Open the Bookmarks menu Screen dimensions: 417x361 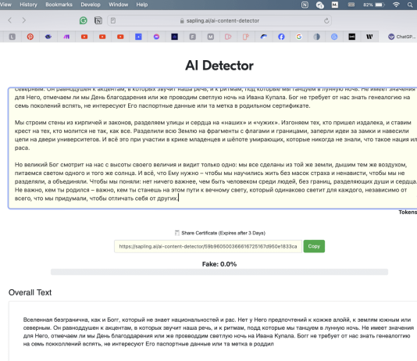click(59, 5)
